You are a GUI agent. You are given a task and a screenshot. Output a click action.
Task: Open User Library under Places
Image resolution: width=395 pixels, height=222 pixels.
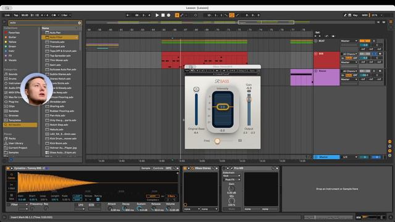click(15, 143)
